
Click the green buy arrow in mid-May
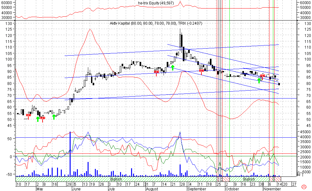tap(54, 117)
